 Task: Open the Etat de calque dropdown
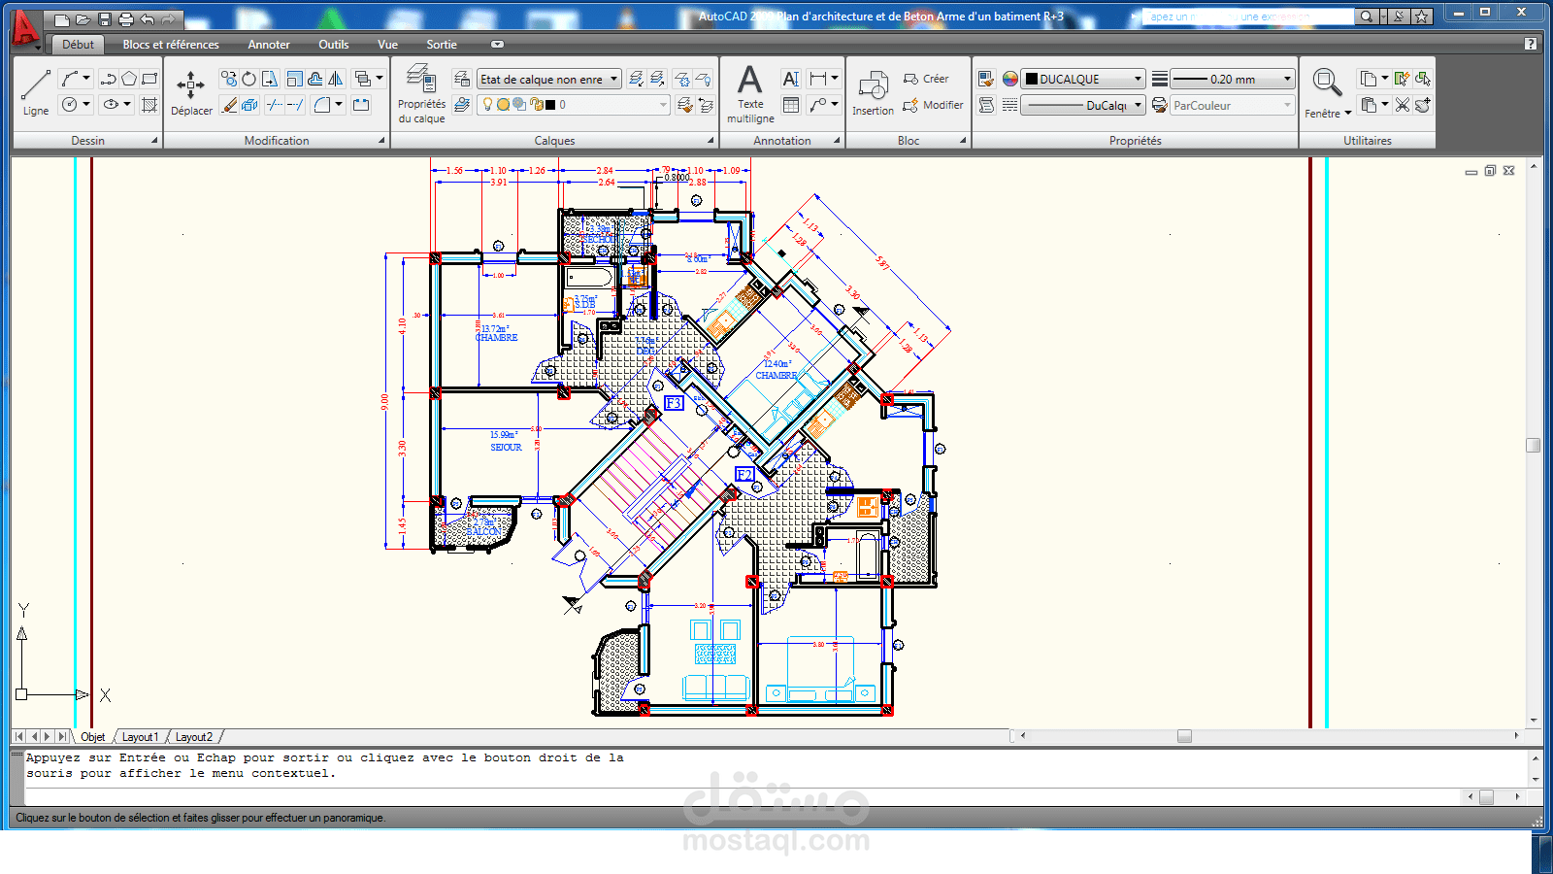[x=549, y=80]
